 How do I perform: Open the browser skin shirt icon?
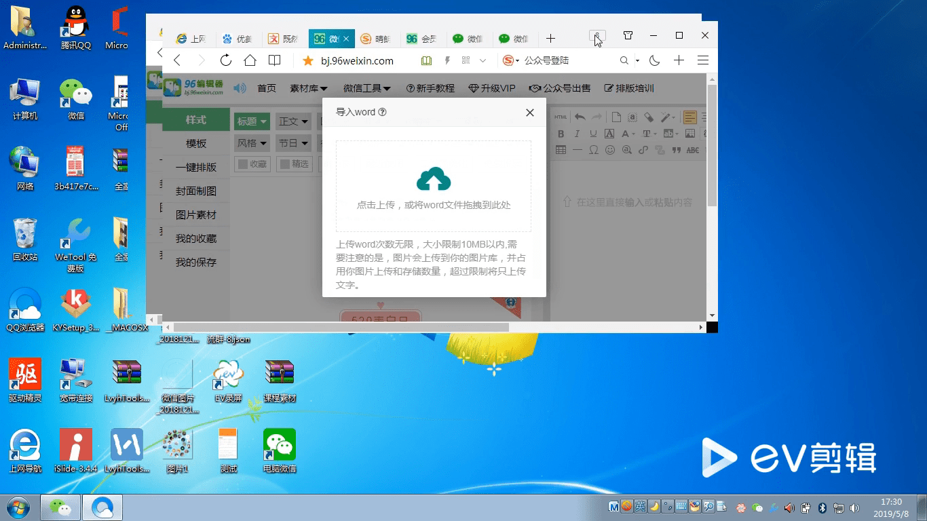point(628,35)
